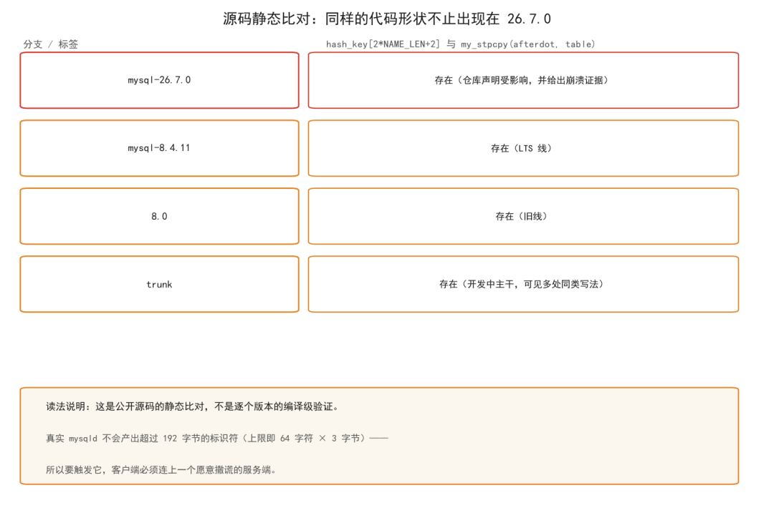Click the hash_key[2*NAME_LEN+2] column header
This screenshot has height=523, width=774.
click(x=461, y=44)
